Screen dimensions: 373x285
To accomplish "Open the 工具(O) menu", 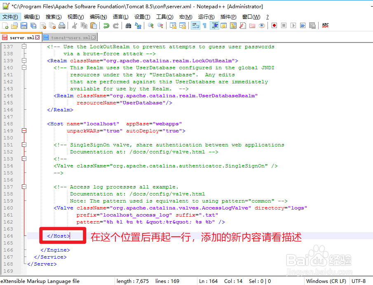I will tap(164, 17).
